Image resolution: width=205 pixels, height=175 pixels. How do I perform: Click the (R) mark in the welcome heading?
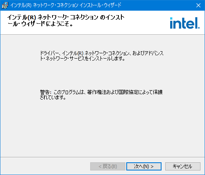[x=32, y=18]
